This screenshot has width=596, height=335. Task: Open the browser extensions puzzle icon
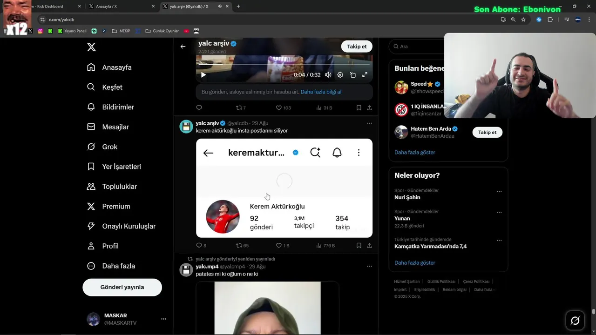(x=550, y=20)
